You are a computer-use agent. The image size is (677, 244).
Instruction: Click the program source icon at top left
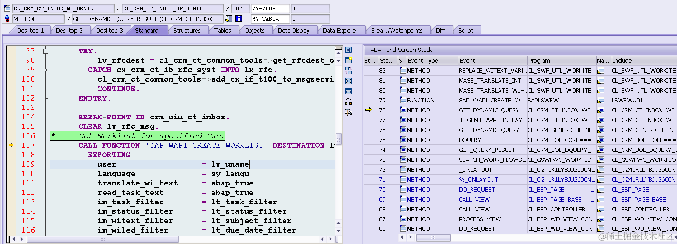coord(7,8)
